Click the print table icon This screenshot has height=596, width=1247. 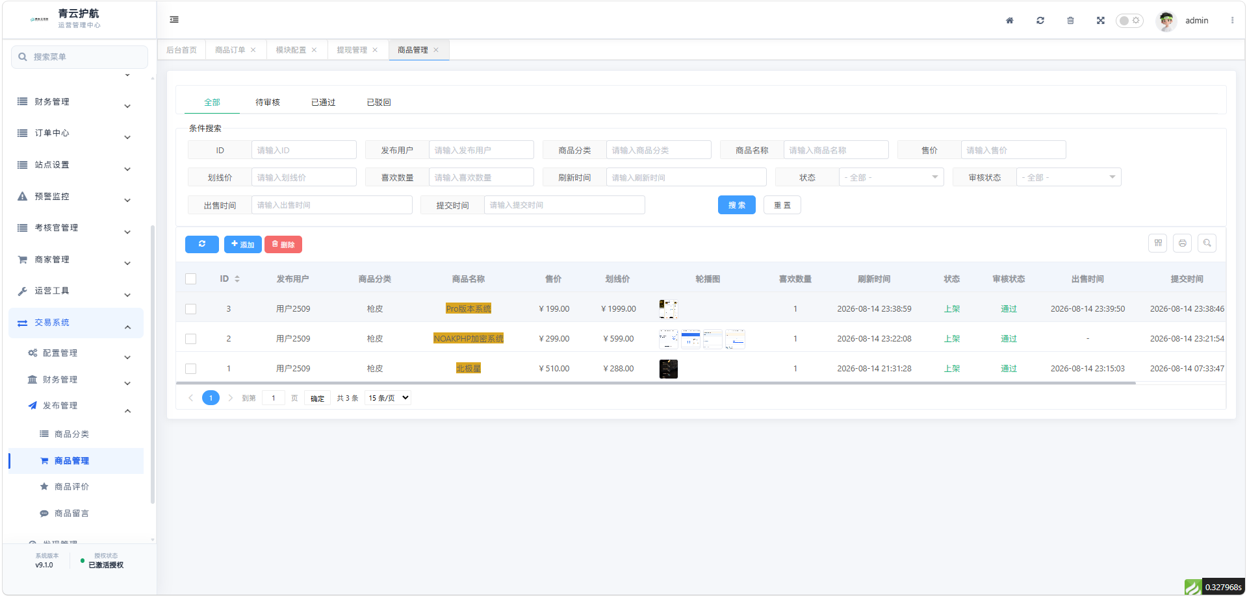1183,243
